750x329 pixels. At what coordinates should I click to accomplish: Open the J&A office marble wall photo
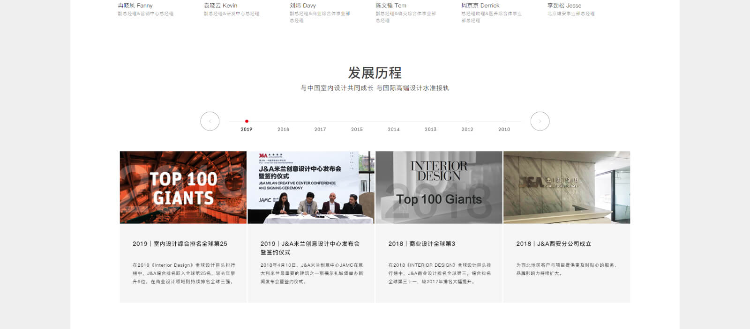point(566,187)
